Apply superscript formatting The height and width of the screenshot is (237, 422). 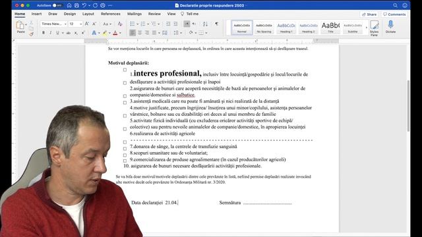[83, 33]
